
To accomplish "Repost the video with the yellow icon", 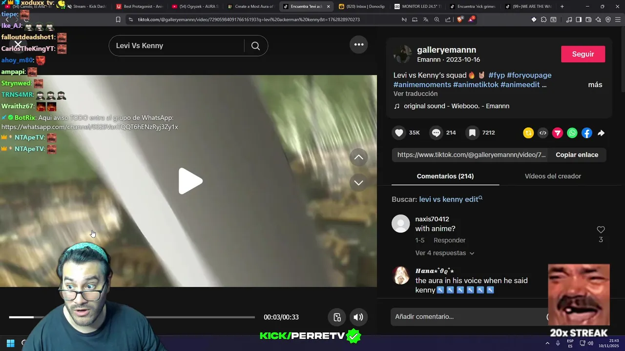I will pyautogui.click(x=528, y=133).
